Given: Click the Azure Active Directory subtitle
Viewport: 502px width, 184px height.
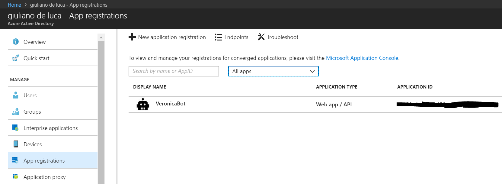Looking at the screenshot, I should [x=31, y=24].
